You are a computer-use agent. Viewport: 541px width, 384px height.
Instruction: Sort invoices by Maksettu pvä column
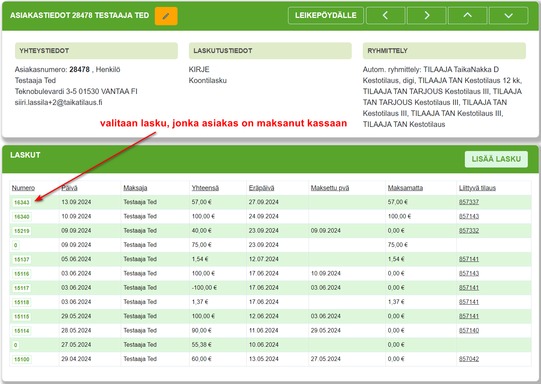330,188
